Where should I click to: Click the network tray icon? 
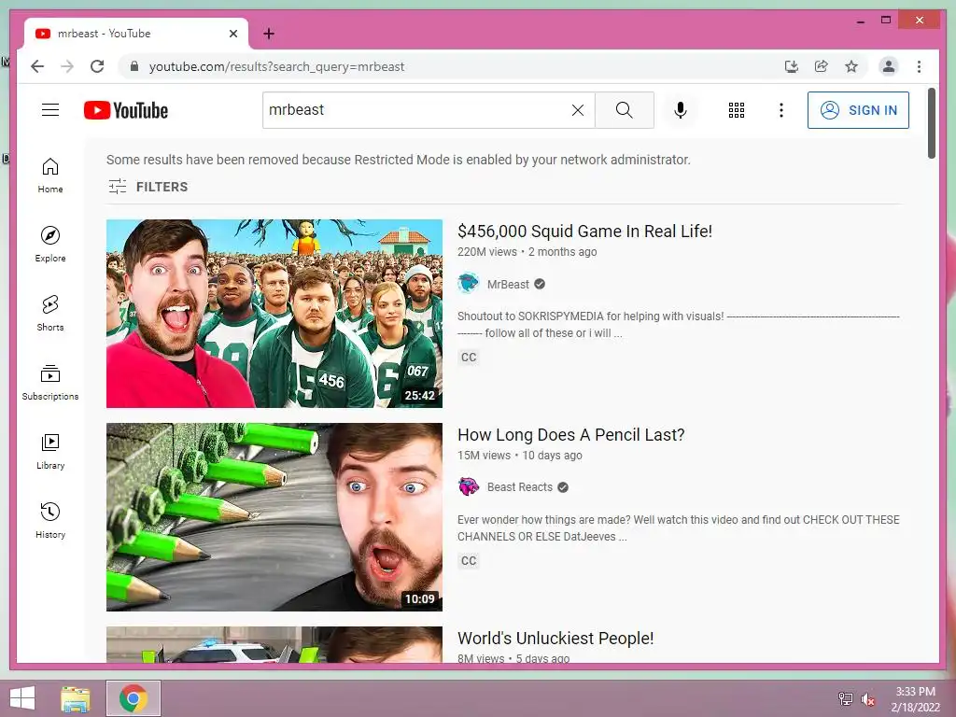[x=845, y=699]
